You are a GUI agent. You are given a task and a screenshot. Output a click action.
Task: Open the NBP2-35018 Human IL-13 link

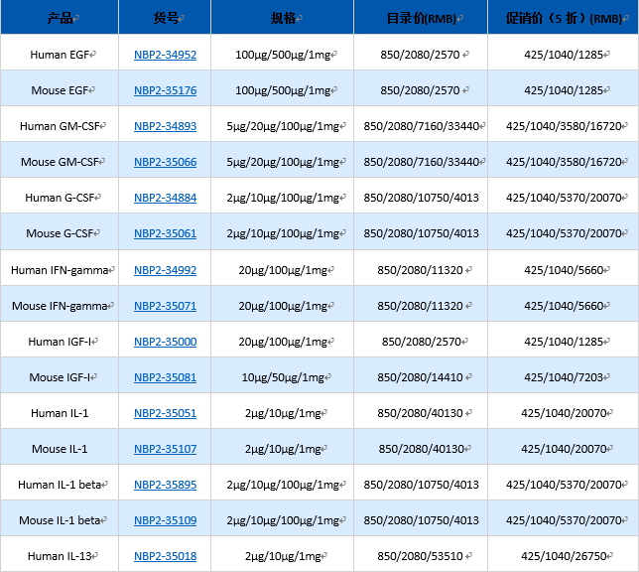(165, 556)
